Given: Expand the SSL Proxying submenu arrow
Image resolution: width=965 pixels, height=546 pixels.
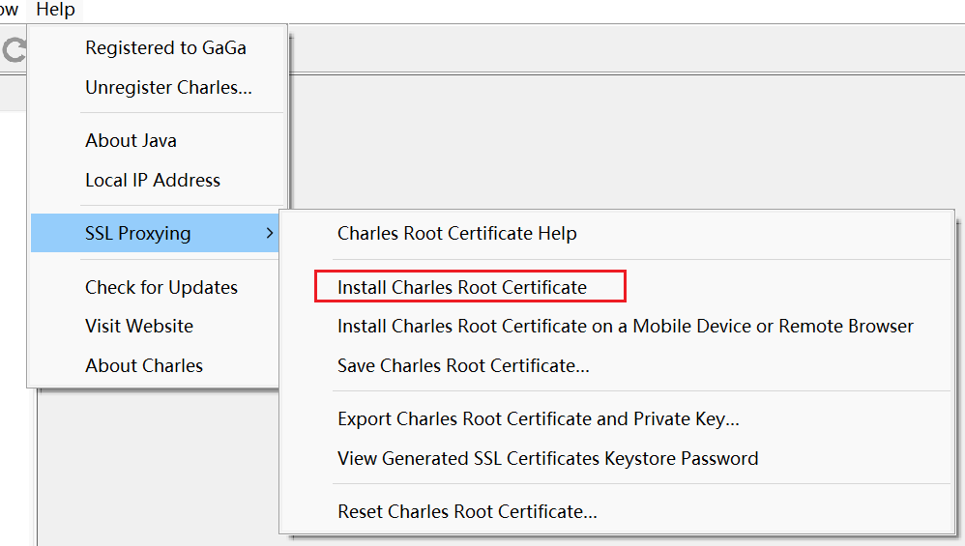Looking at the screenshot, I should coord(269,233).
